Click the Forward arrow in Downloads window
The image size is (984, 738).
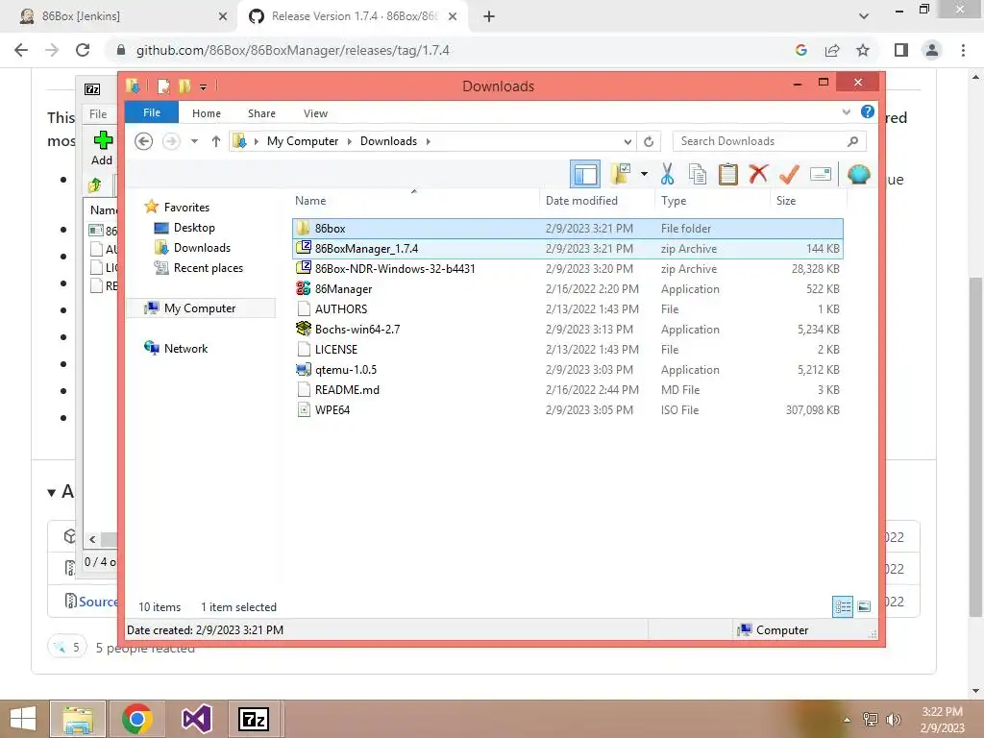click(171, 141)
